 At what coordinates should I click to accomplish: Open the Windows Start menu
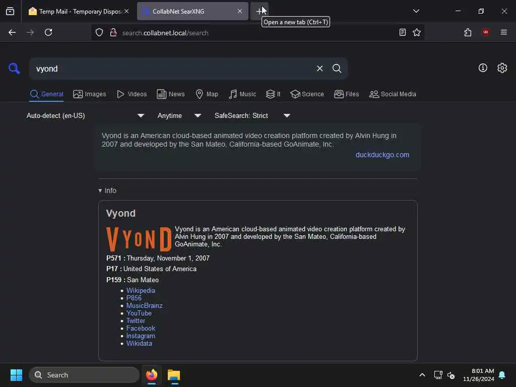pyautogui.click(x=16, y=375)
